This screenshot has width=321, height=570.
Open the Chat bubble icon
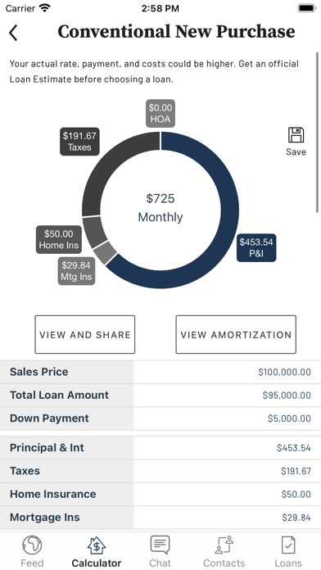point(160,545)
